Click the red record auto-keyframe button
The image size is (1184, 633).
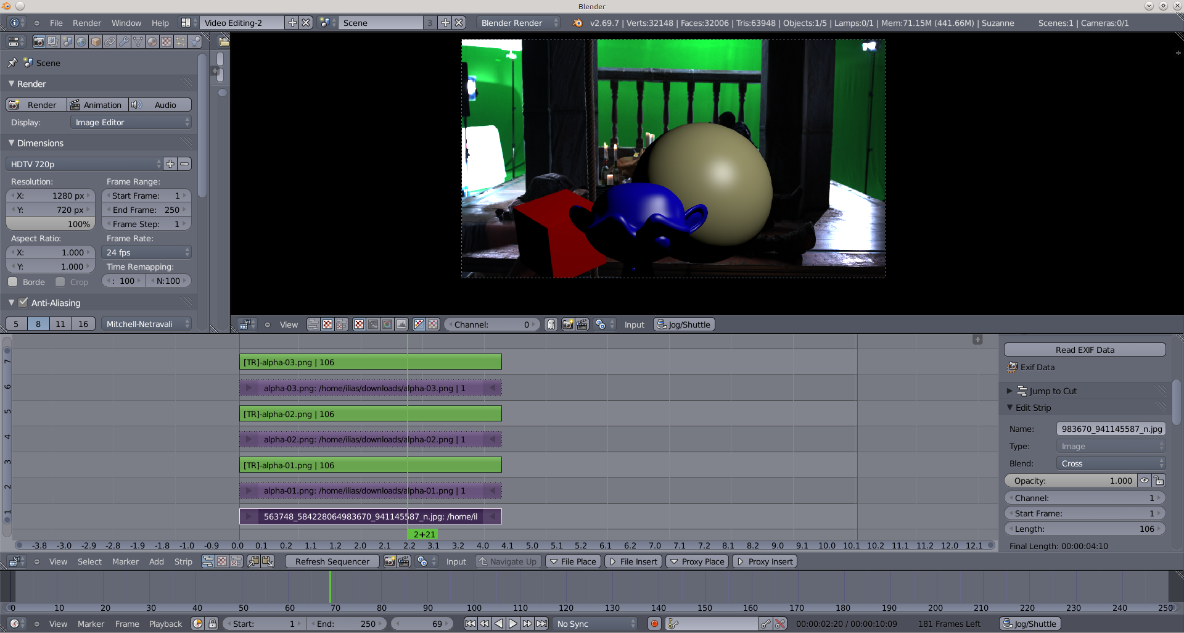654,624
